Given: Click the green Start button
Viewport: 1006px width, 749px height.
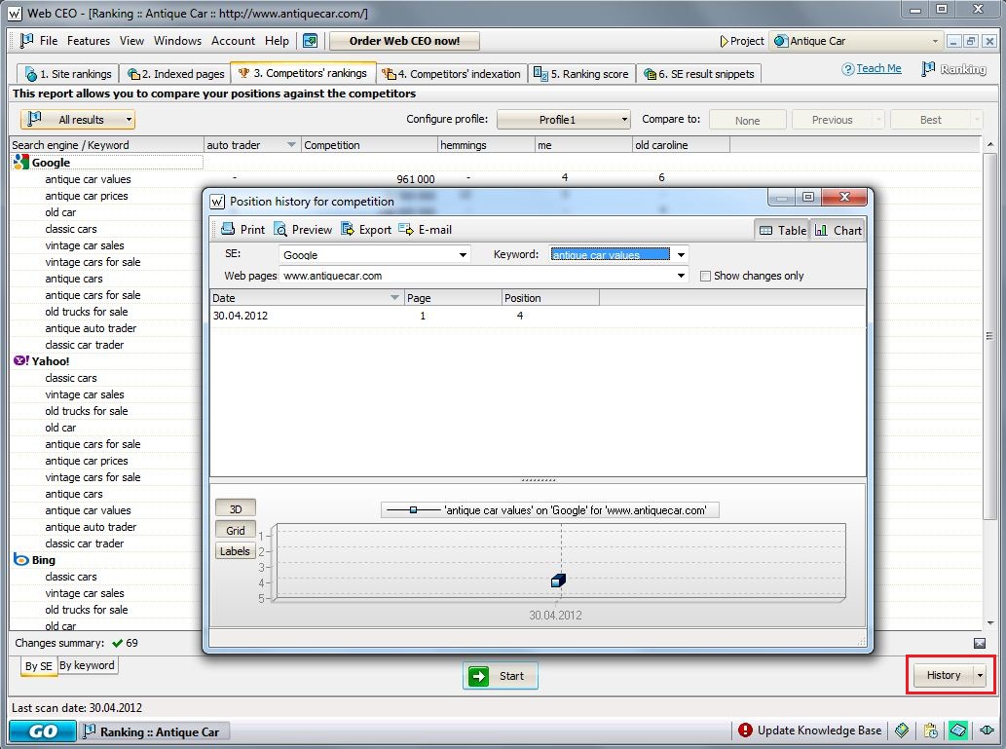Looking at the screenshot, I should [500, 676].
